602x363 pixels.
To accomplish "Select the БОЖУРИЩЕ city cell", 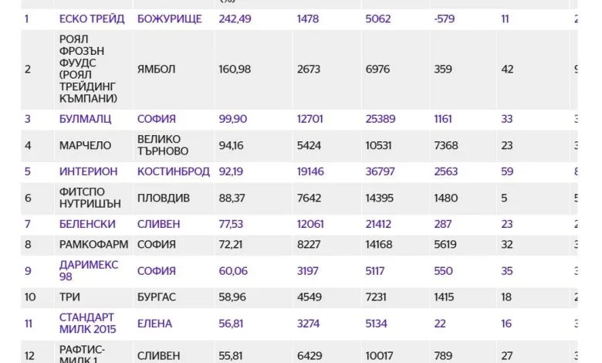I will [x=169, y=19].
